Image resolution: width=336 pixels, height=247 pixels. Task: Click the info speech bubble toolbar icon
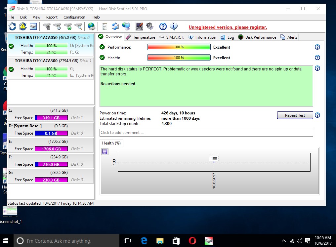coord(174,26)
